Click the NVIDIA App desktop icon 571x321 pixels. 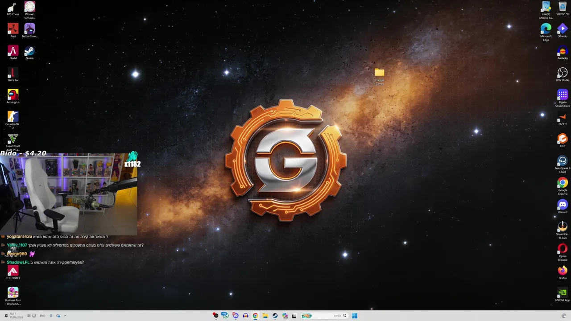click(x=563, y=295)
